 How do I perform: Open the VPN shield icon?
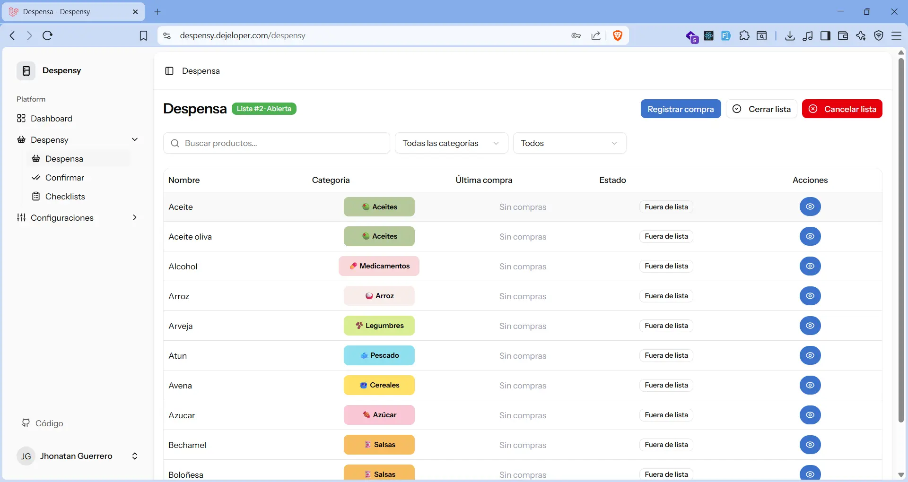click(x=879, y=36)
